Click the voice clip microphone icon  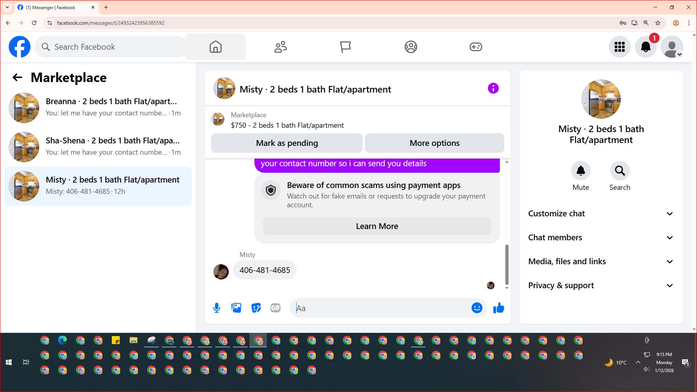tap(217, 308)
